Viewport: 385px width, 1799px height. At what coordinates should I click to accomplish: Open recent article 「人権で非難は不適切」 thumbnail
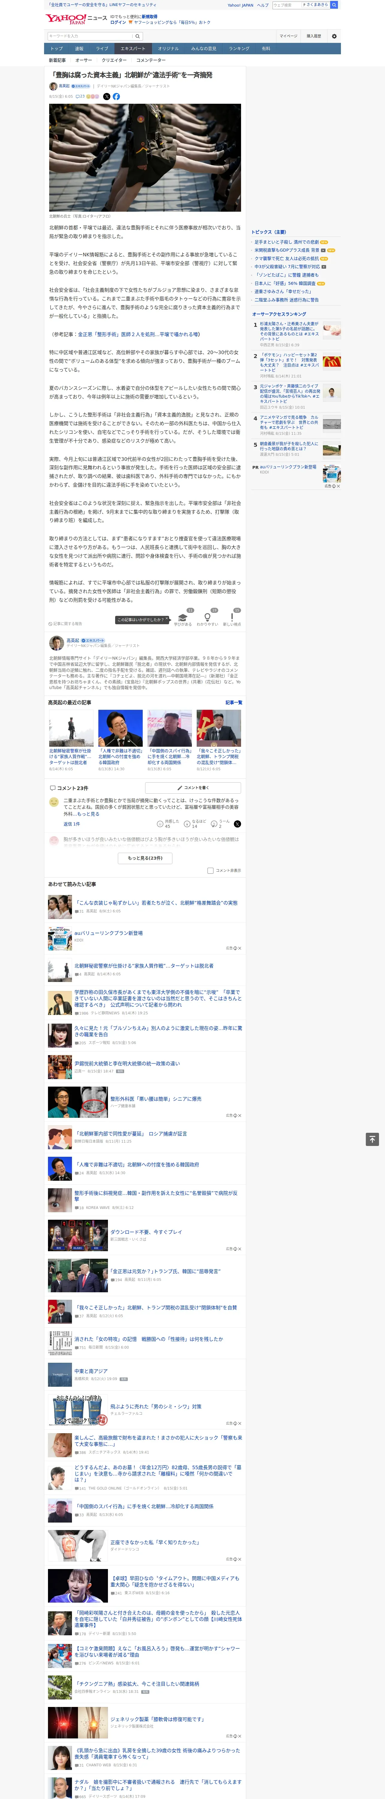[x=120, y=728]
